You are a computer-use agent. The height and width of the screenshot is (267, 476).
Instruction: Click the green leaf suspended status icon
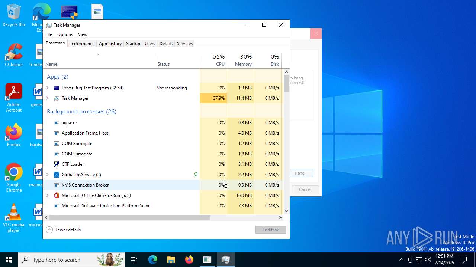click(196, 175)
